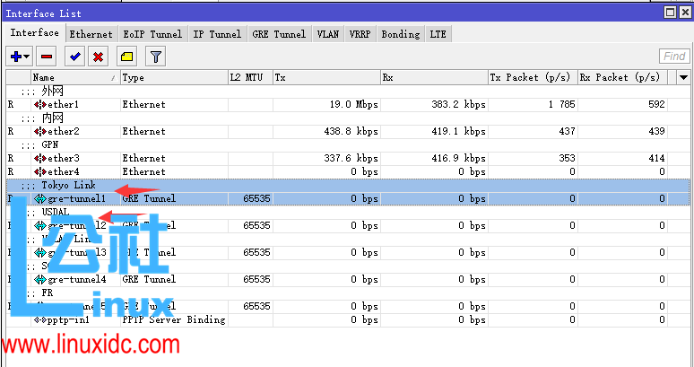Screen dimensions: 694x367
Task: Click the 337.6 kbps Tx value
Action: 351,159
